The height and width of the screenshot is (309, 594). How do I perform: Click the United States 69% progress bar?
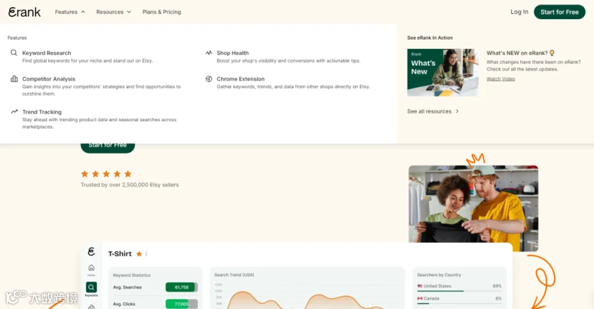[459, 291]
